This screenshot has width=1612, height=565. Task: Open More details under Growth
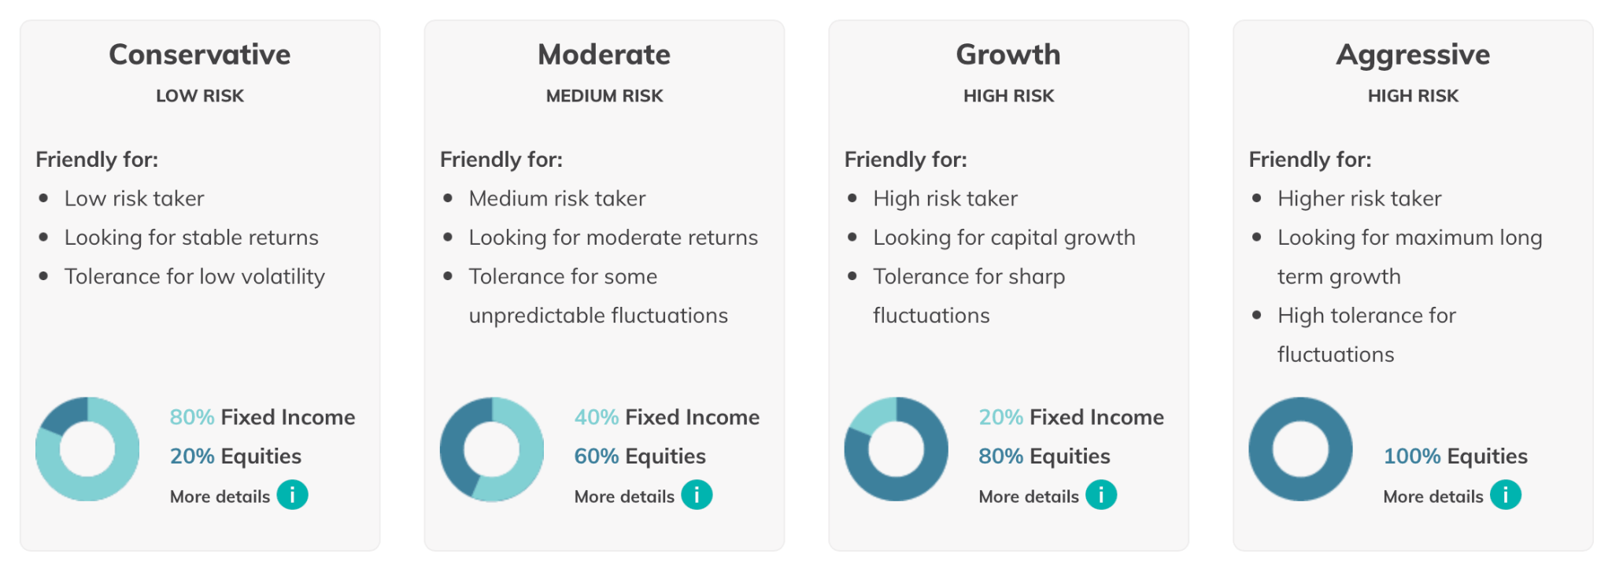[1029, 497]
